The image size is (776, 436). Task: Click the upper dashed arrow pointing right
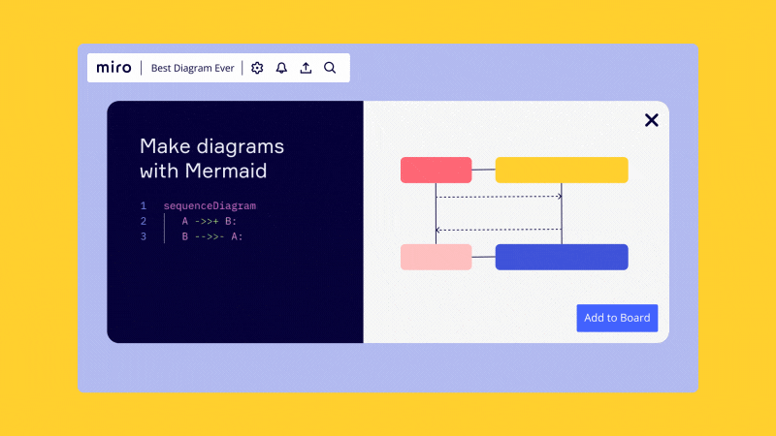tap(499, 197)
